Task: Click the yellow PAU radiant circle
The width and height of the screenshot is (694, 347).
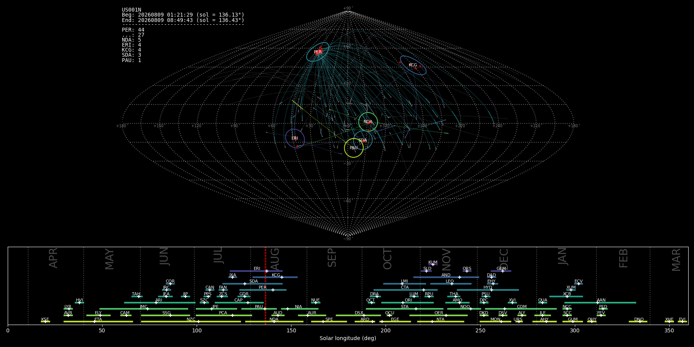Action: [x=354, y=148]
